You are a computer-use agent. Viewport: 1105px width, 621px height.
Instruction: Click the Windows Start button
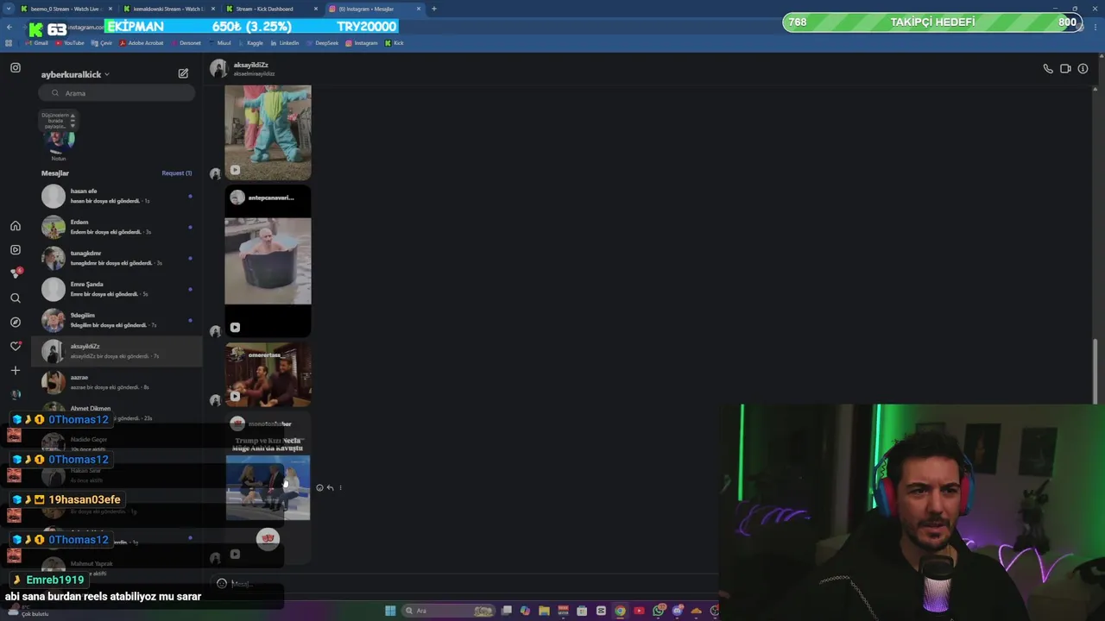(x=390, y=611)
